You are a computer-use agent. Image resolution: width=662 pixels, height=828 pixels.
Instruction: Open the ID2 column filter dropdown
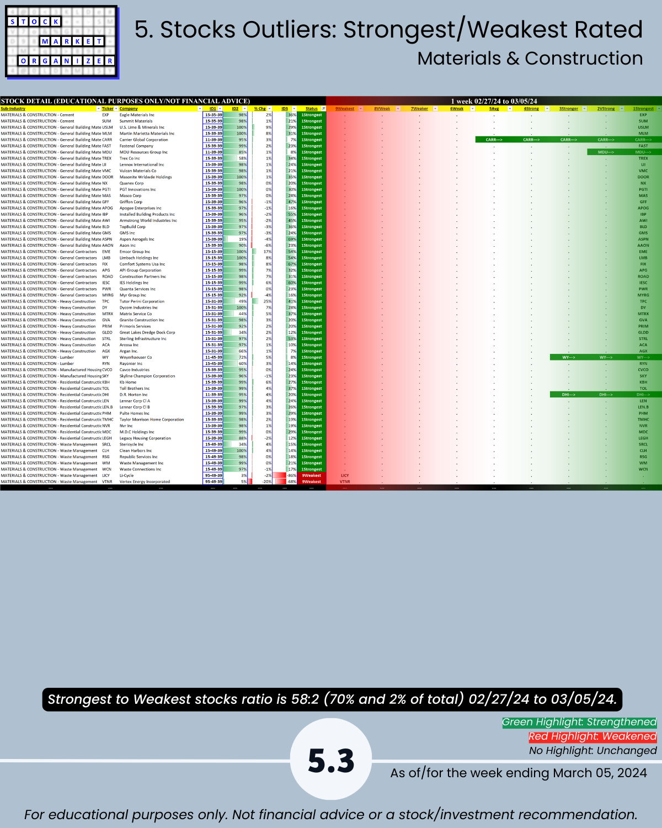coord(245,109)
